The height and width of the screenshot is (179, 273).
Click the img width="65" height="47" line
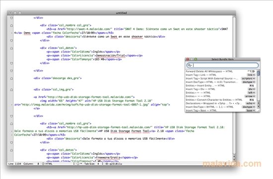[x=96, y=101]
